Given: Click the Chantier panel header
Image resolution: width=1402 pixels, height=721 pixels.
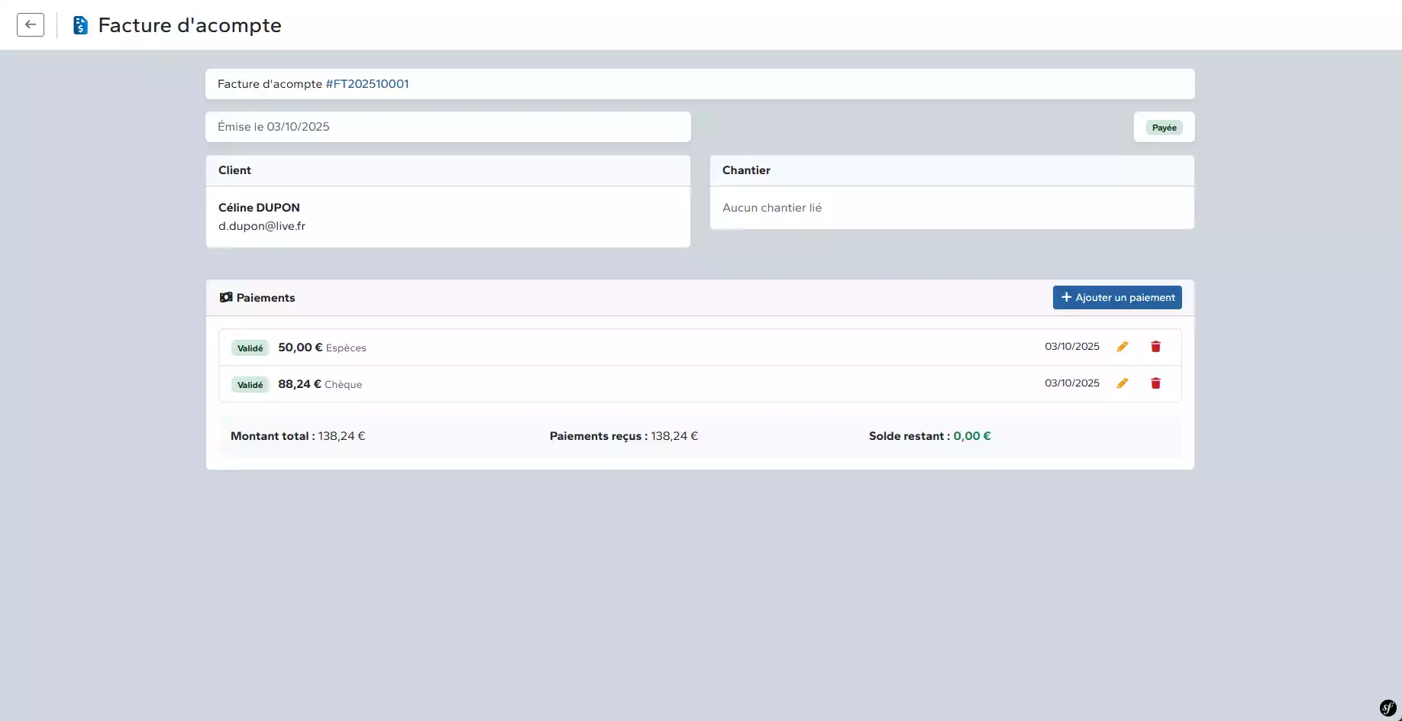Looking at the screenshot, I should pos(951,170).
